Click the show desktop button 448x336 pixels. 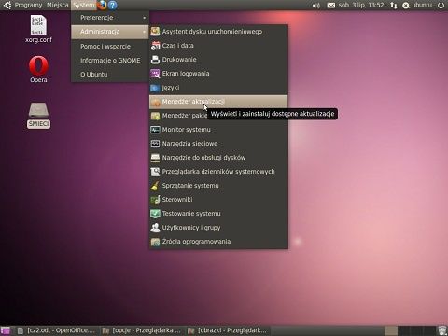point(6,330)
